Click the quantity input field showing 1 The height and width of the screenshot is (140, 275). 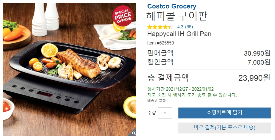(x=165, y=113)
